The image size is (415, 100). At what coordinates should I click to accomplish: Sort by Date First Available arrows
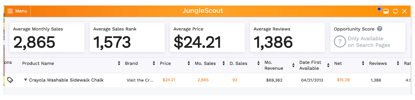pyautogui.click(x=328, y=65)
